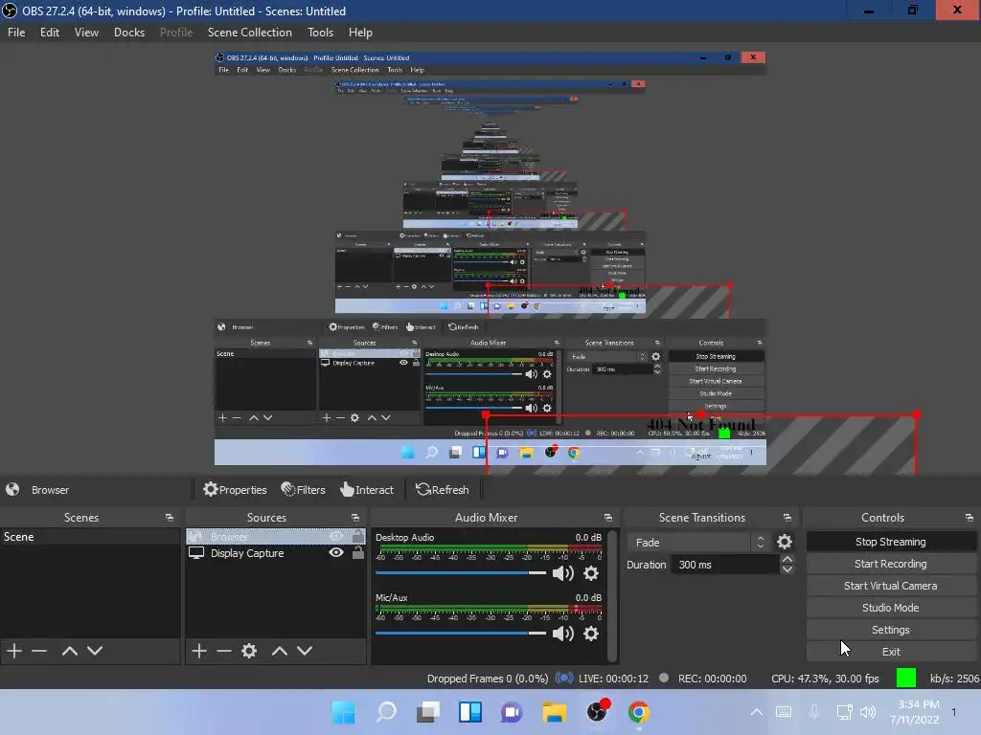Screen dimensions: 981x735
Task: Move source up in Sources list
Action: pos(279,651)
